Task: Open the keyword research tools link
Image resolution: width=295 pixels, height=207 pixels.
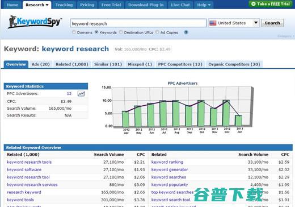Action: pyautogui.click(x=29, y=162)
